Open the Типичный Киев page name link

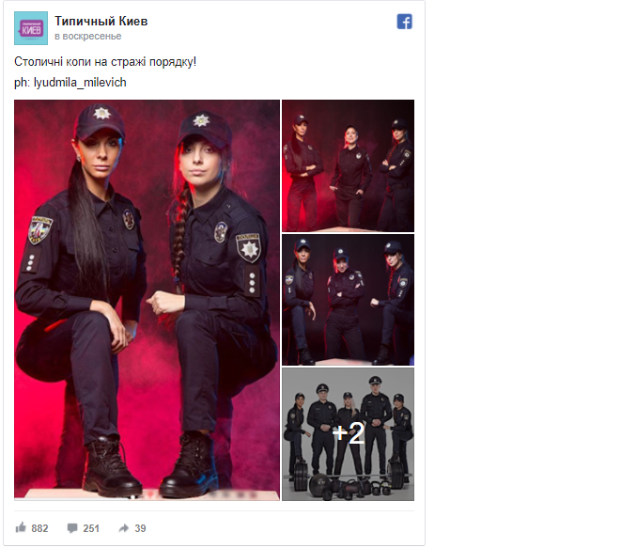101,21
